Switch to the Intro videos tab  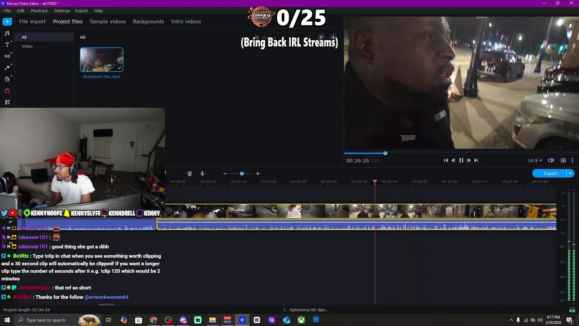coord(186,21)
